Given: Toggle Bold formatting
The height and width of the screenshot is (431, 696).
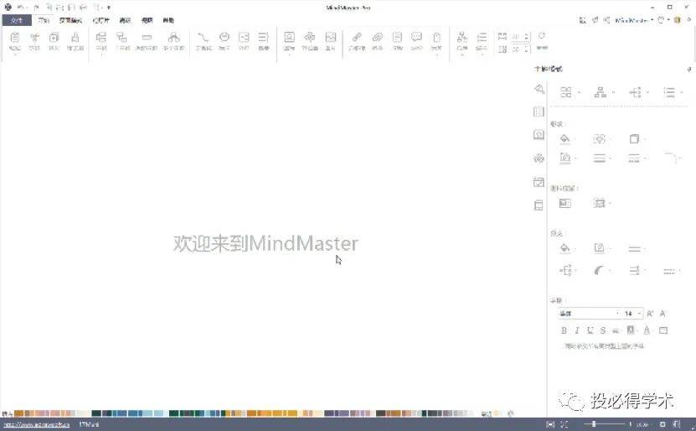Looking at the screenshot, I should [564, 330].
